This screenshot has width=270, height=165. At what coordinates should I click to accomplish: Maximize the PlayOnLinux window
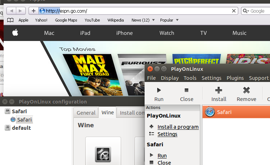(x=164, y=69)
